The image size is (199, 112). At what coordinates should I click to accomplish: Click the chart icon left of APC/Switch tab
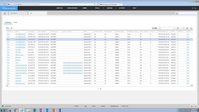[5, 13]
